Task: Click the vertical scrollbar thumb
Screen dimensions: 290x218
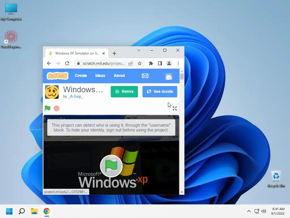Action: pyautogui.click(x=182, y=76)
